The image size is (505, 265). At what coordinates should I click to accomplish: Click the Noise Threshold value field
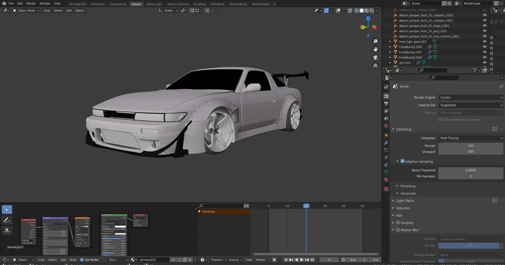point(471,170)
